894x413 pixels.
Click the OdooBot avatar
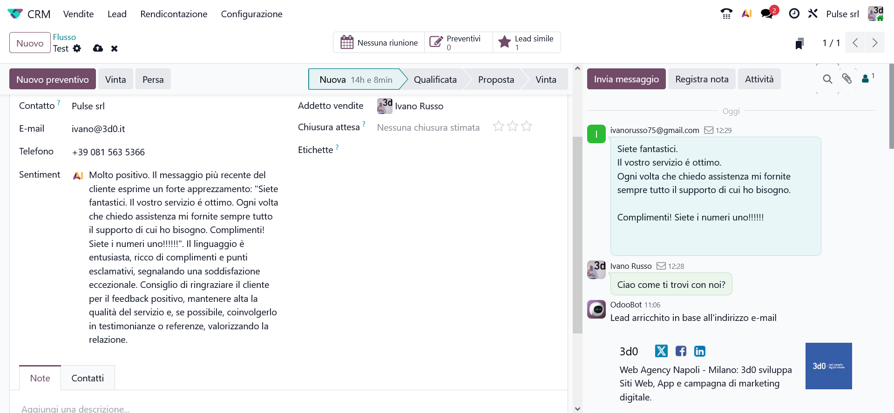pyautogui.click(x=596, y=309)
